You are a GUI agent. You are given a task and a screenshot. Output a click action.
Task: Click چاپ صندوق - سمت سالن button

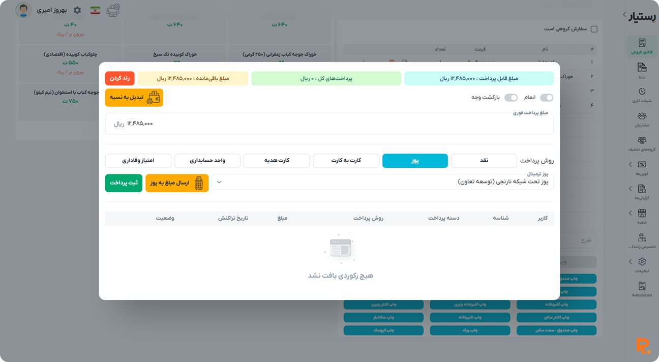click(x=556, y=330)
